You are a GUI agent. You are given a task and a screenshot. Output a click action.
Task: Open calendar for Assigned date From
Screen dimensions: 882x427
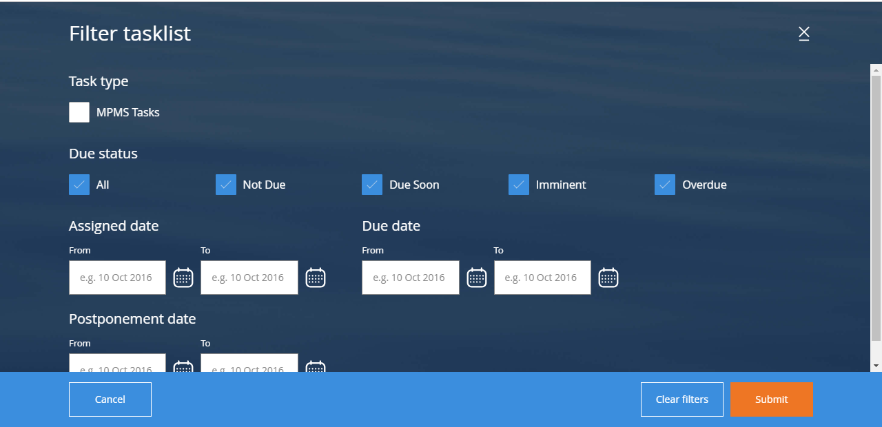pos(183,278)
